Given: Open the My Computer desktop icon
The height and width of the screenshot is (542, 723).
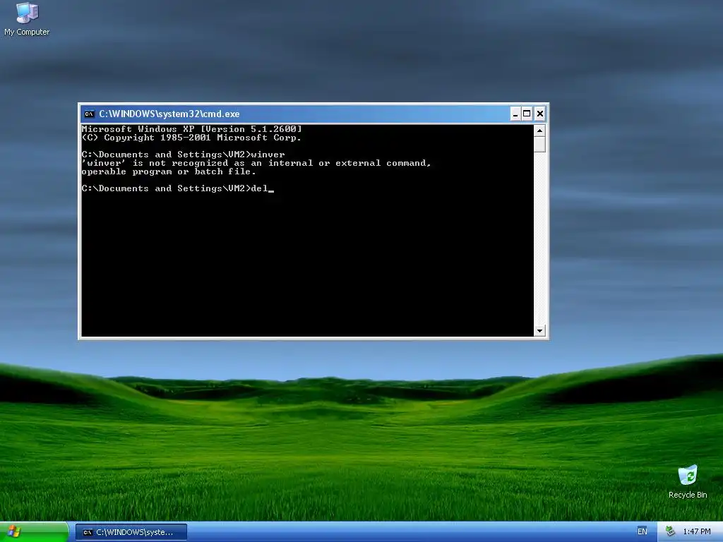Looking at the screenshot, I should click(27, 19).
